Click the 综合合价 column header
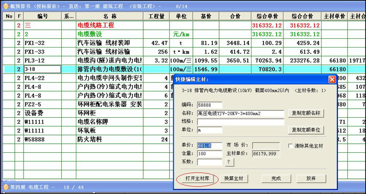The image size is (366, 194). tap(302, 16)
